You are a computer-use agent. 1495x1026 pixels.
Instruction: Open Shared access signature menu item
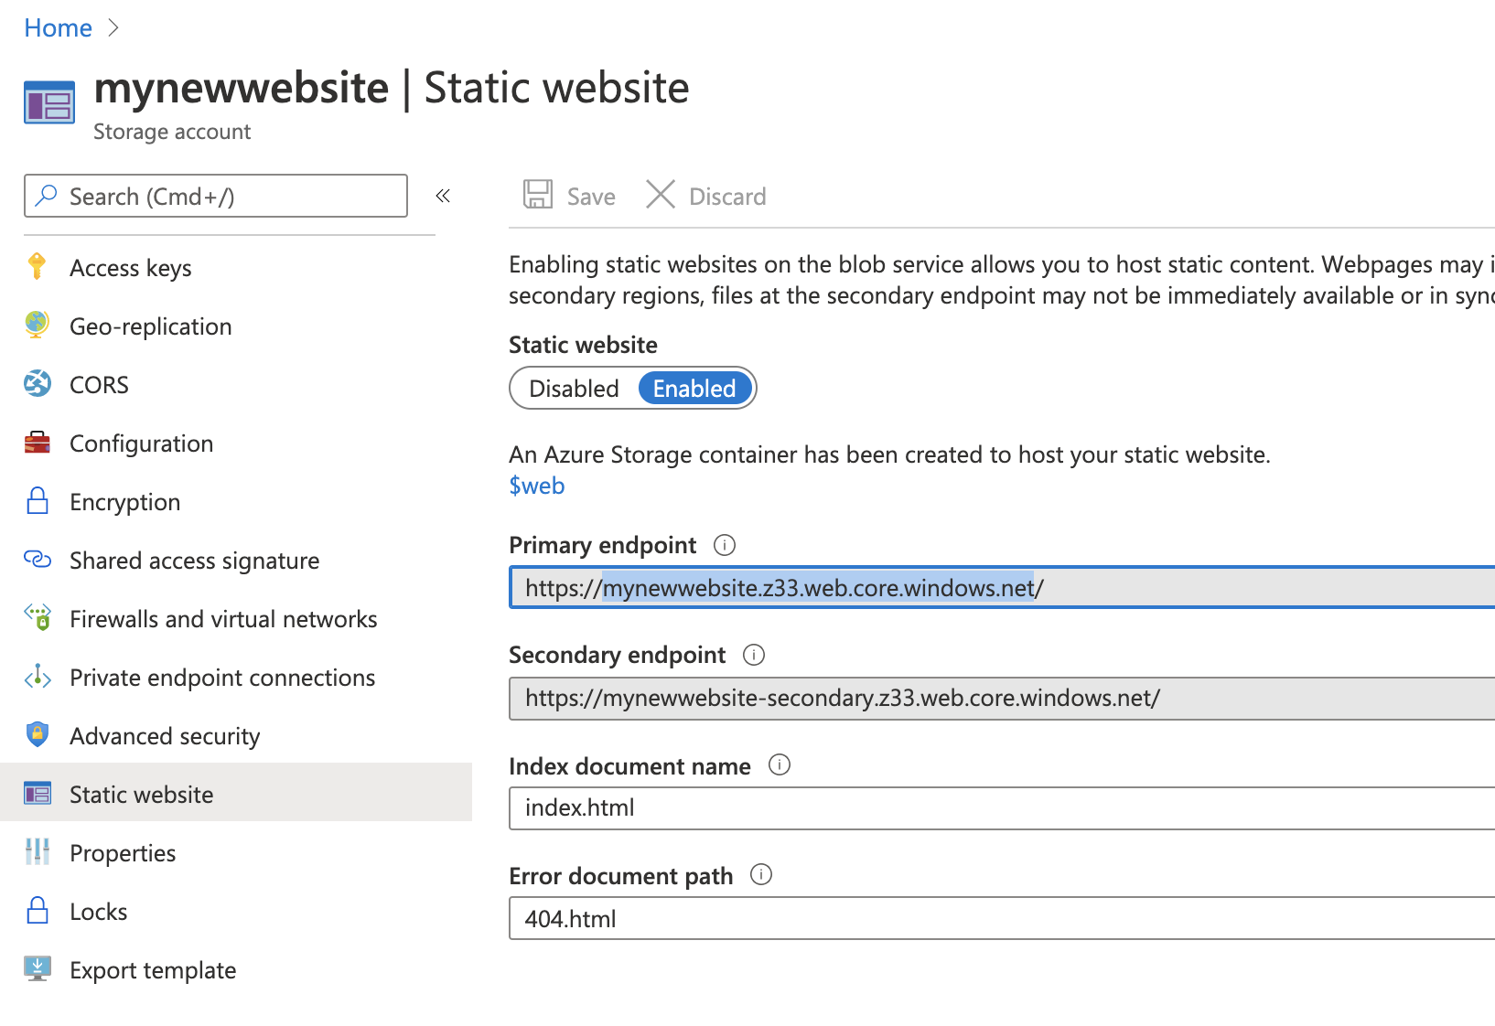pyautogui.click(x=236, y=561)
